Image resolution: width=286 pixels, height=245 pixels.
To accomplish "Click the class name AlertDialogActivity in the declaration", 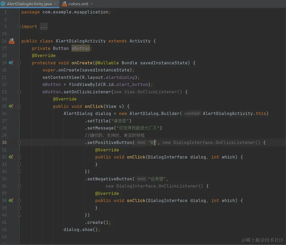I will coord(81,41).
